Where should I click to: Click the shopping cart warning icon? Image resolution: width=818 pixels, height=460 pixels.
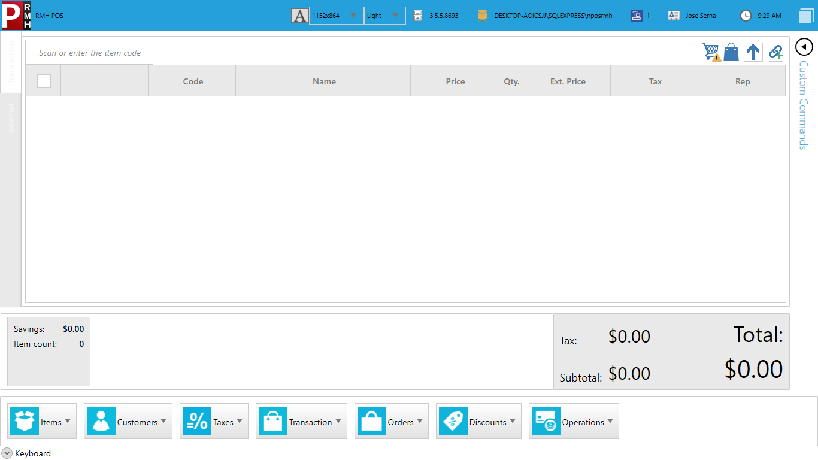tap(711, 52)
